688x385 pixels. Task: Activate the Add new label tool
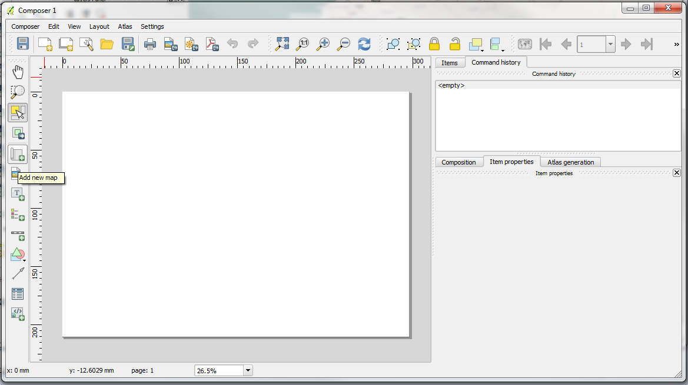coord(18,194)
